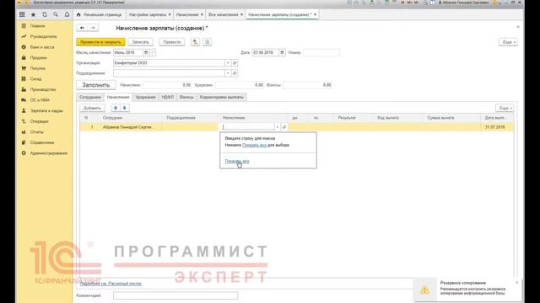Click the Комментарий input field
The image size is (540, 303).
[175, 295]
